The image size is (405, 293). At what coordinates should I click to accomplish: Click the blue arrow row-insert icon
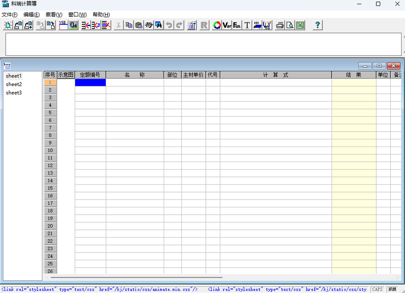[x=86, y=25]
